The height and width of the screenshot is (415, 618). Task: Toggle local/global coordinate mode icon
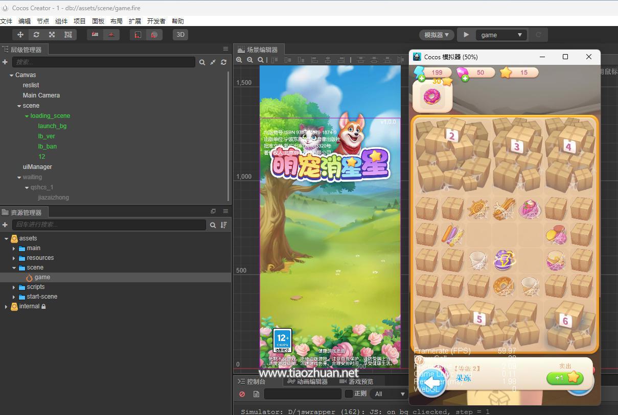tap(111, 35)
